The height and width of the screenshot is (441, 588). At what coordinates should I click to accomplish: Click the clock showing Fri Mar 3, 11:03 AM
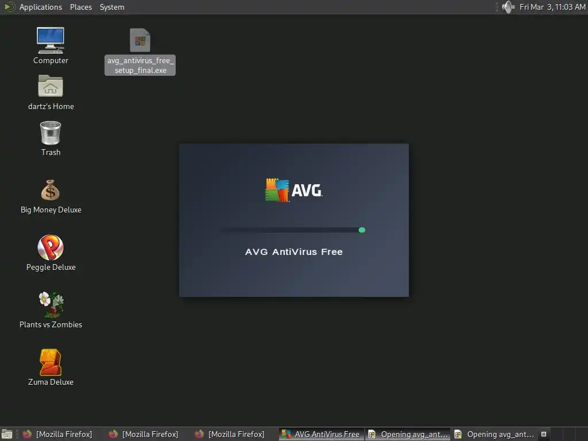(x=552, y=7)
